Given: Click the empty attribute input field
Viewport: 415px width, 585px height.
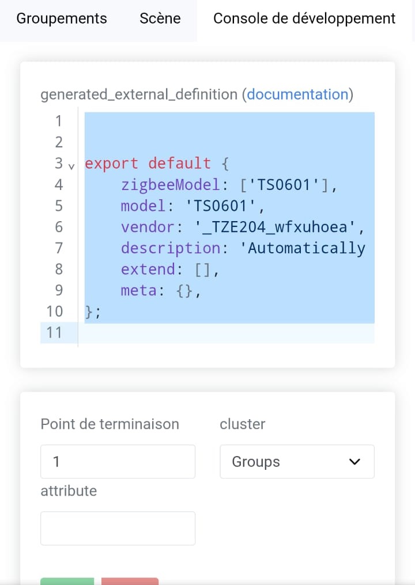Looking at the screenshot, I should point(118,529).
